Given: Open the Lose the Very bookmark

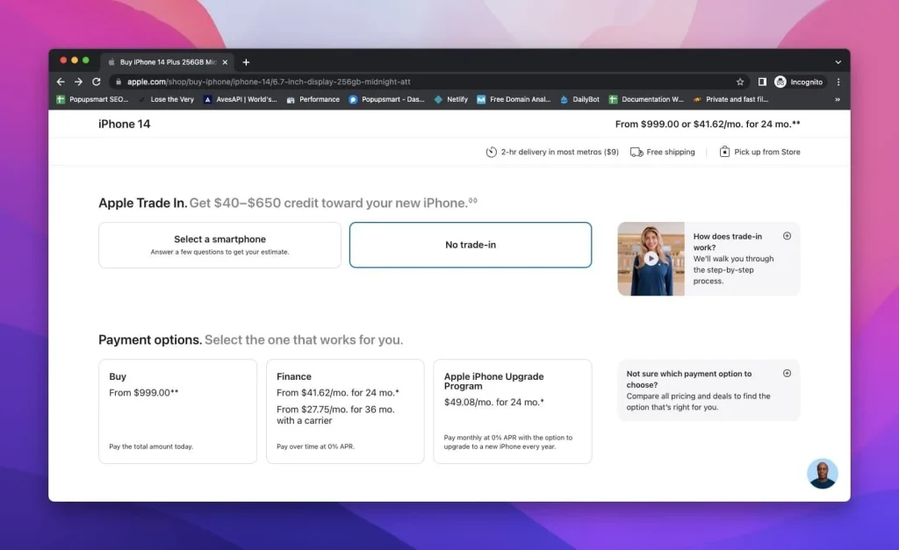Looking at the screenshot, I should 167,99.
